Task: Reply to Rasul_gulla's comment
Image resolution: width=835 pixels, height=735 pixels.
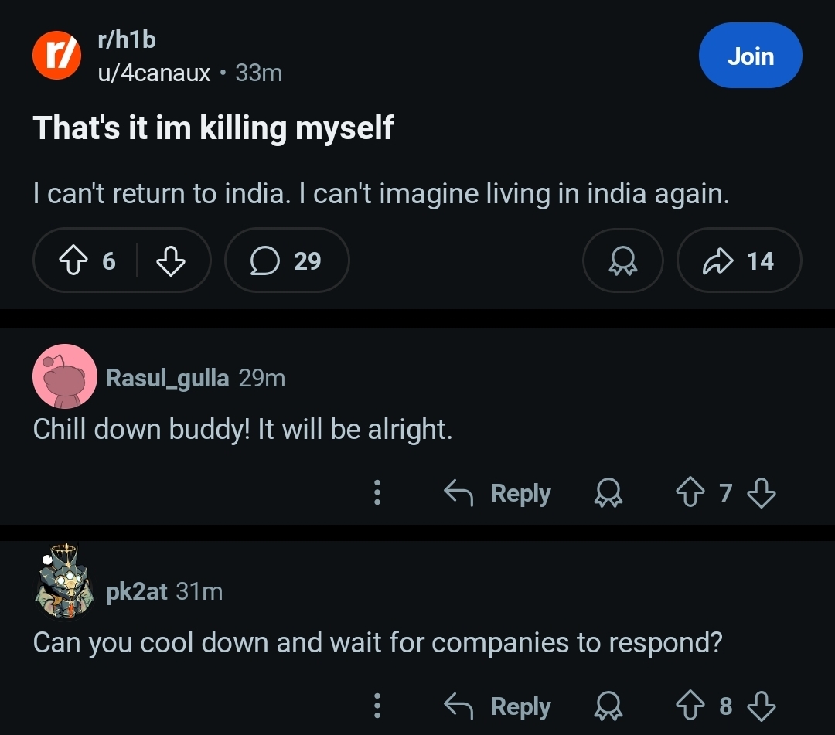Action: [497, 492]
